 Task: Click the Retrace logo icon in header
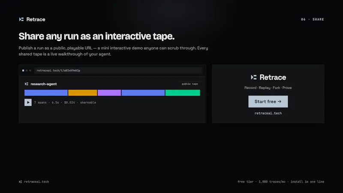coord(21,19)
